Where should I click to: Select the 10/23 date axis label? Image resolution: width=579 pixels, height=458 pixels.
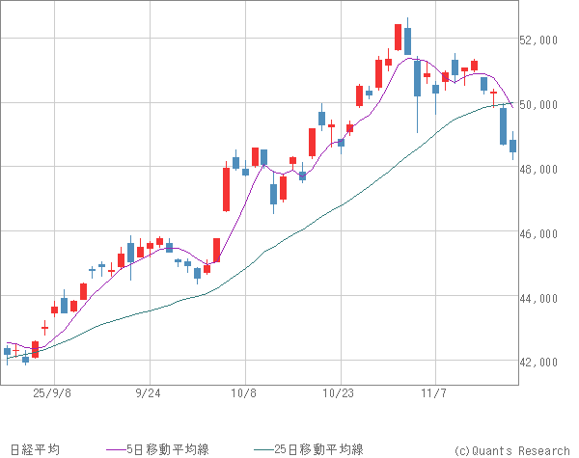(340, 393)
